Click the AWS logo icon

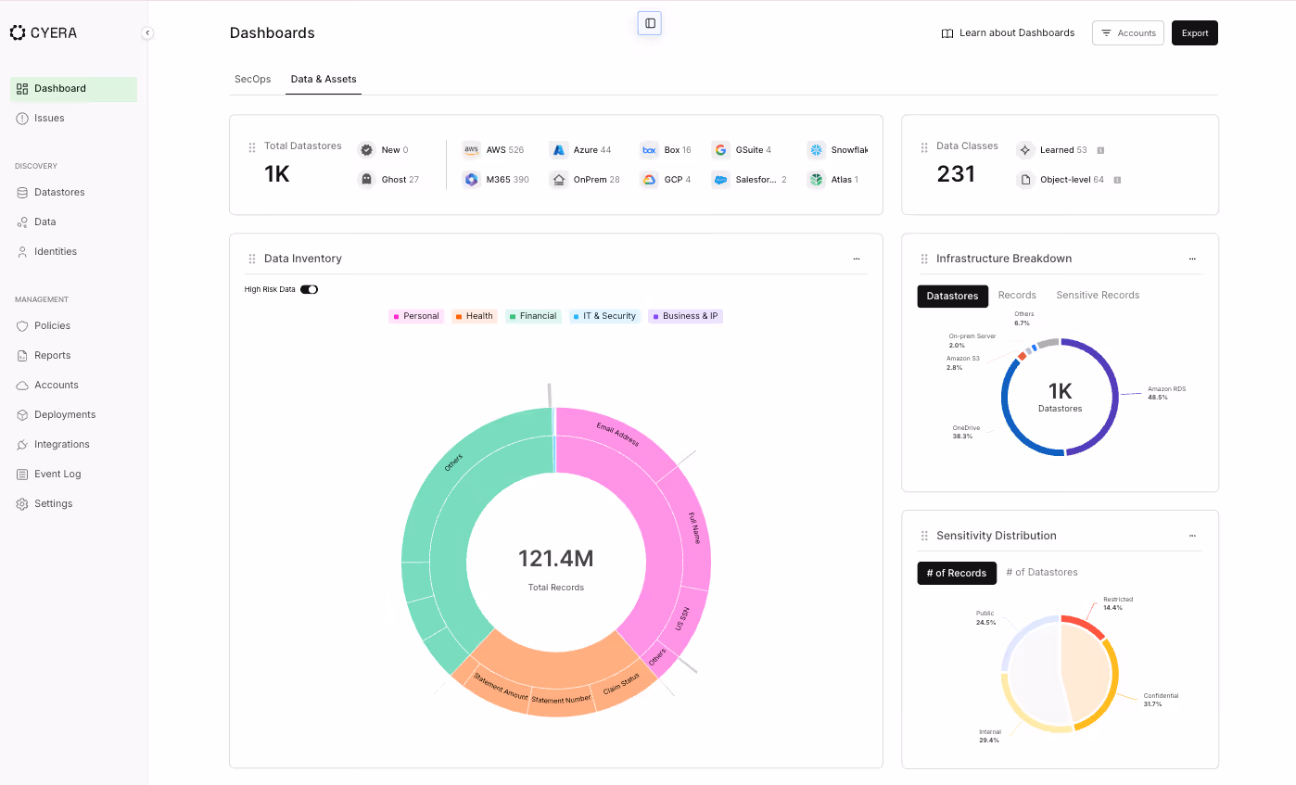click(471, 150)
